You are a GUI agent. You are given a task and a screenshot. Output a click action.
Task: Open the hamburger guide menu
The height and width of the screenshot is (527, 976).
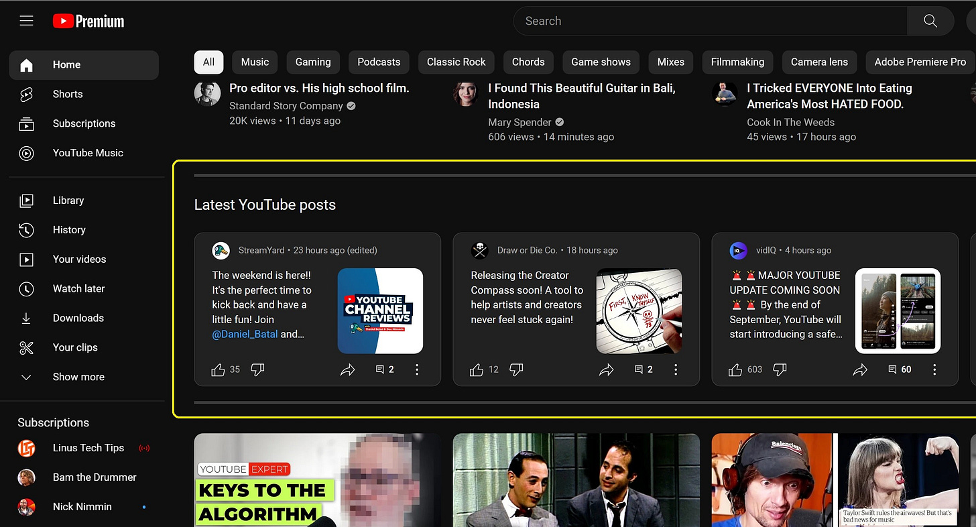coord(26,21)
